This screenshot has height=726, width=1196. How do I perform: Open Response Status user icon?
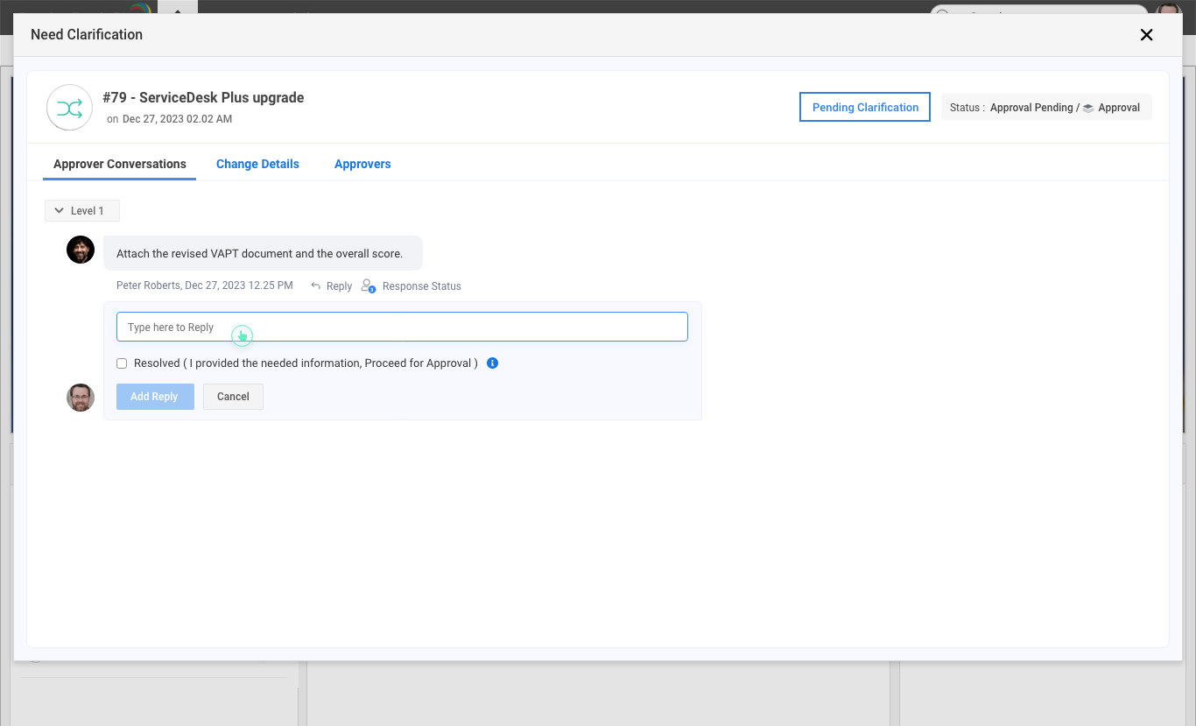tap(369, 286)
